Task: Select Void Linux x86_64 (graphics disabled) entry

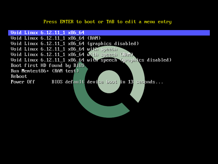Action: point(75,43)
